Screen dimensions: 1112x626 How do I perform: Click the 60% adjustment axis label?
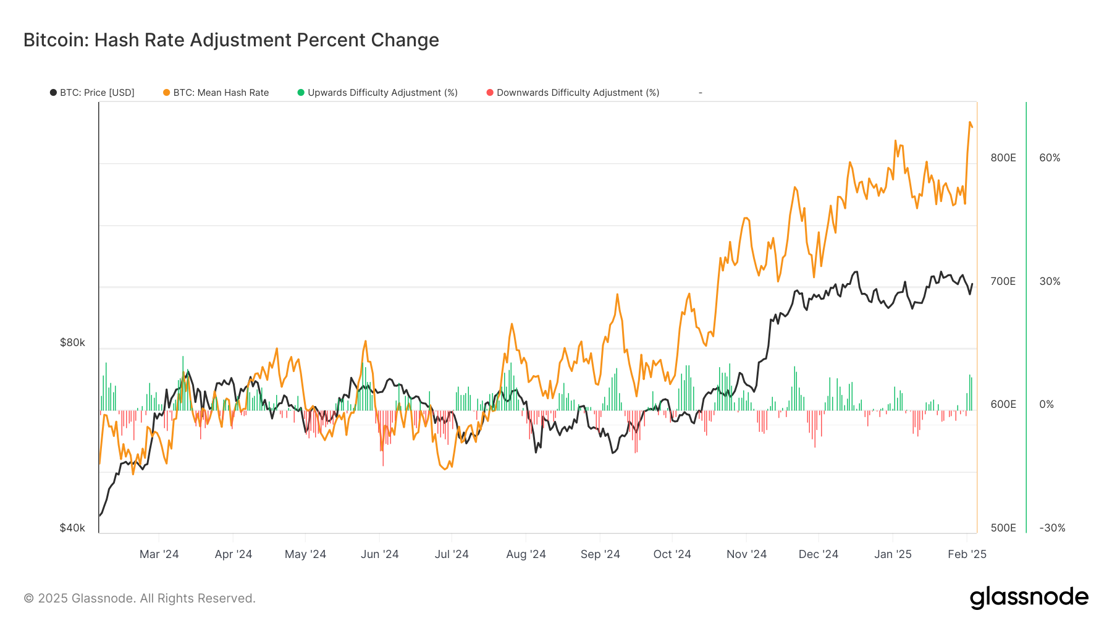pyautogui.click(x=1050, y=158)
